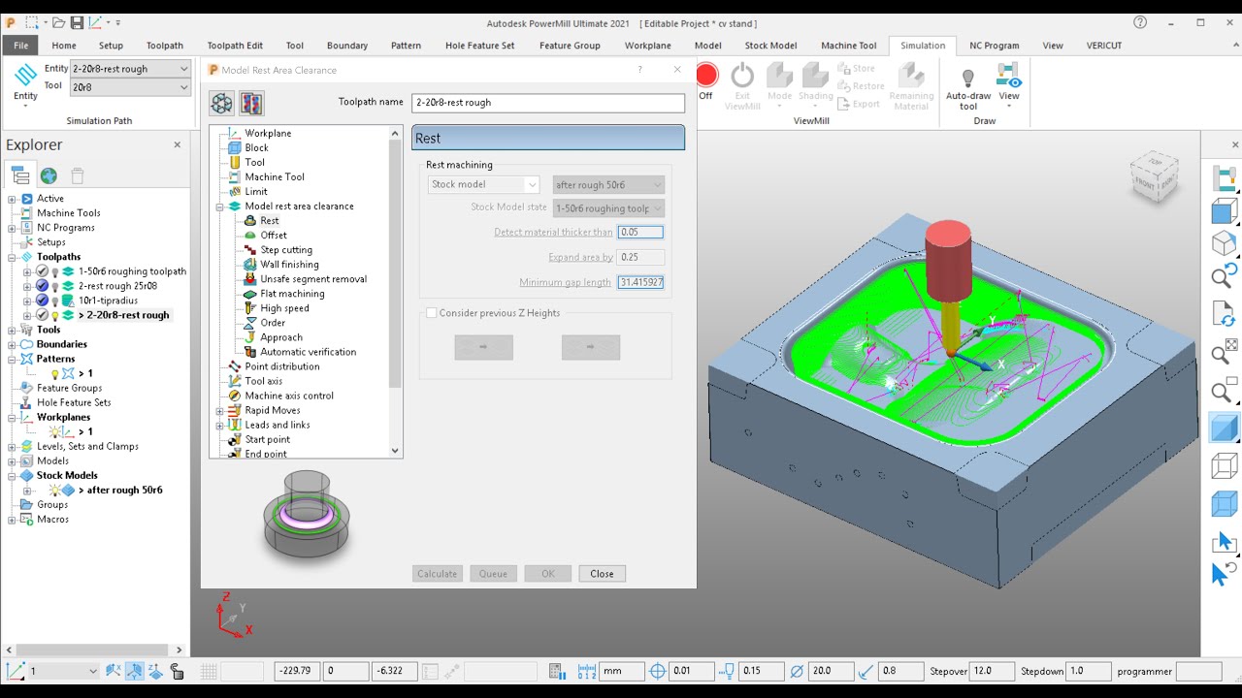Click the OK button in dialog

[x=548, y=574]
